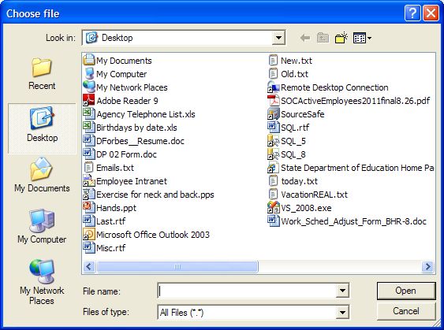
Task: Select My Computer in the left places bar
Action: tap(42, 226)
